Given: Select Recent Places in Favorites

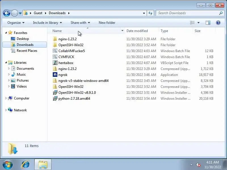Looking at the screenshot, I should 27,51.
